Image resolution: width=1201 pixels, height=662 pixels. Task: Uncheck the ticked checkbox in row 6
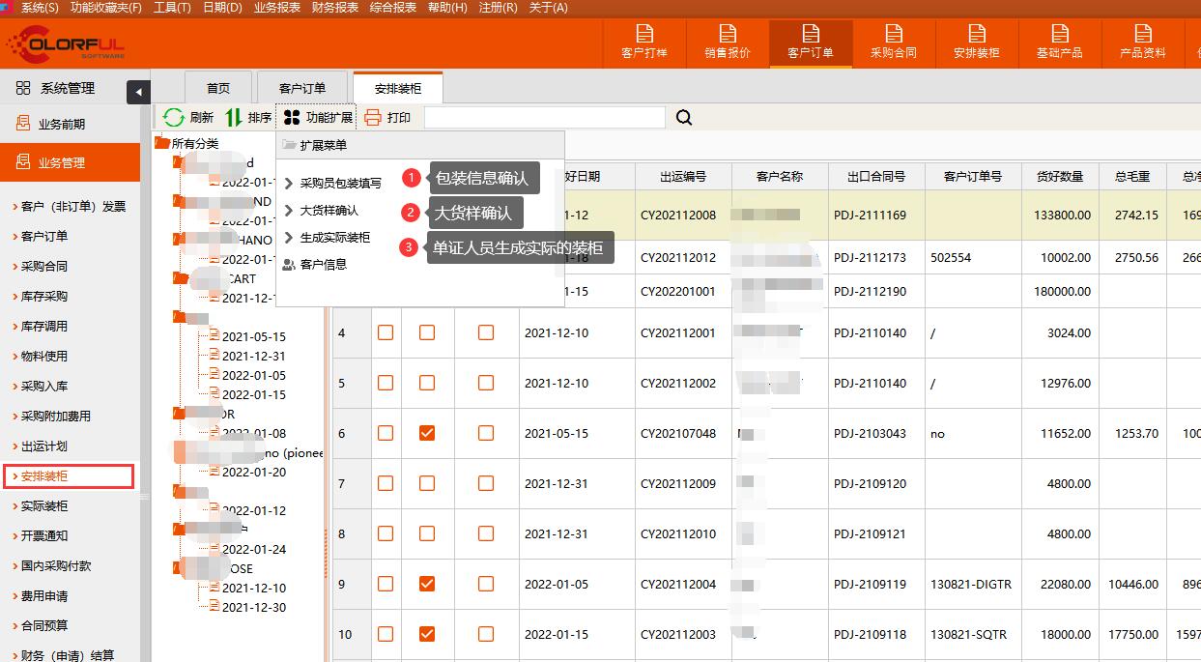pos(427,433)
